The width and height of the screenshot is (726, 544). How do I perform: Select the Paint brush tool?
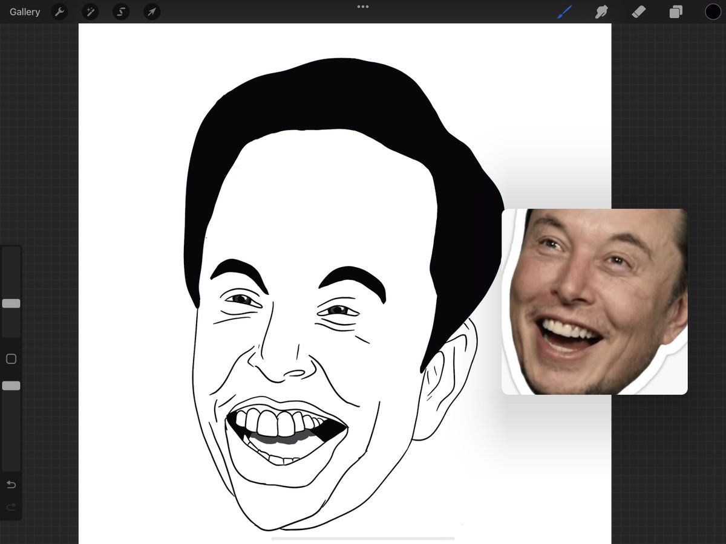(x=564, y=11)
